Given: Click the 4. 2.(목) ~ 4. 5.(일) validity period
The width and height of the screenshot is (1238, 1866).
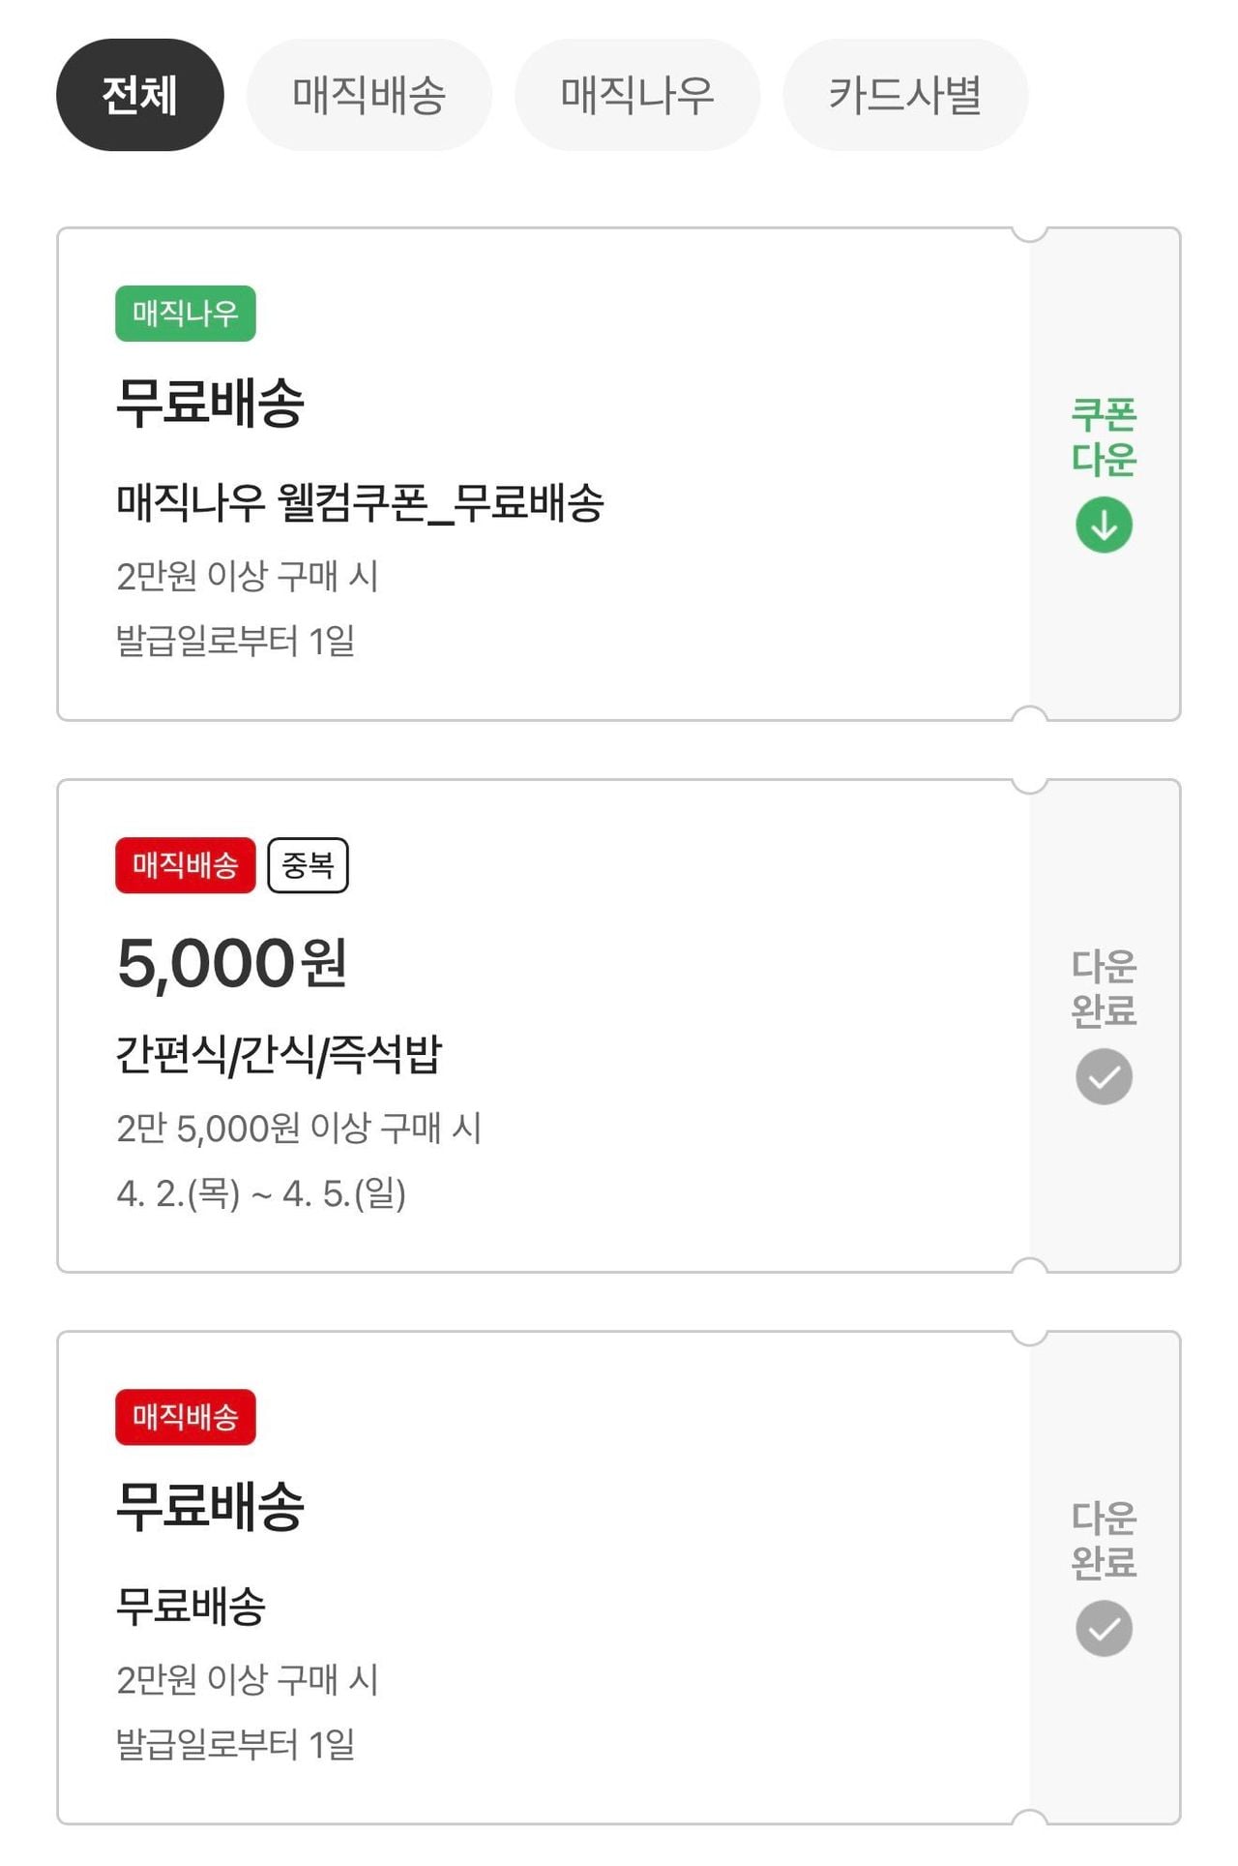Looking at the screenshot, I should click(261, 1194).
